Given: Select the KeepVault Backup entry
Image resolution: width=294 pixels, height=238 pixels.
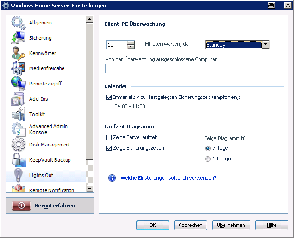Looking at the screenshot, I should tap(46, 160).
